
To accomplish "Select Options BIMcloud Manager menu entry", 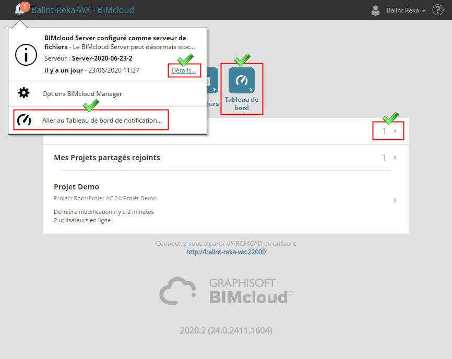I will tap(108, 93).
